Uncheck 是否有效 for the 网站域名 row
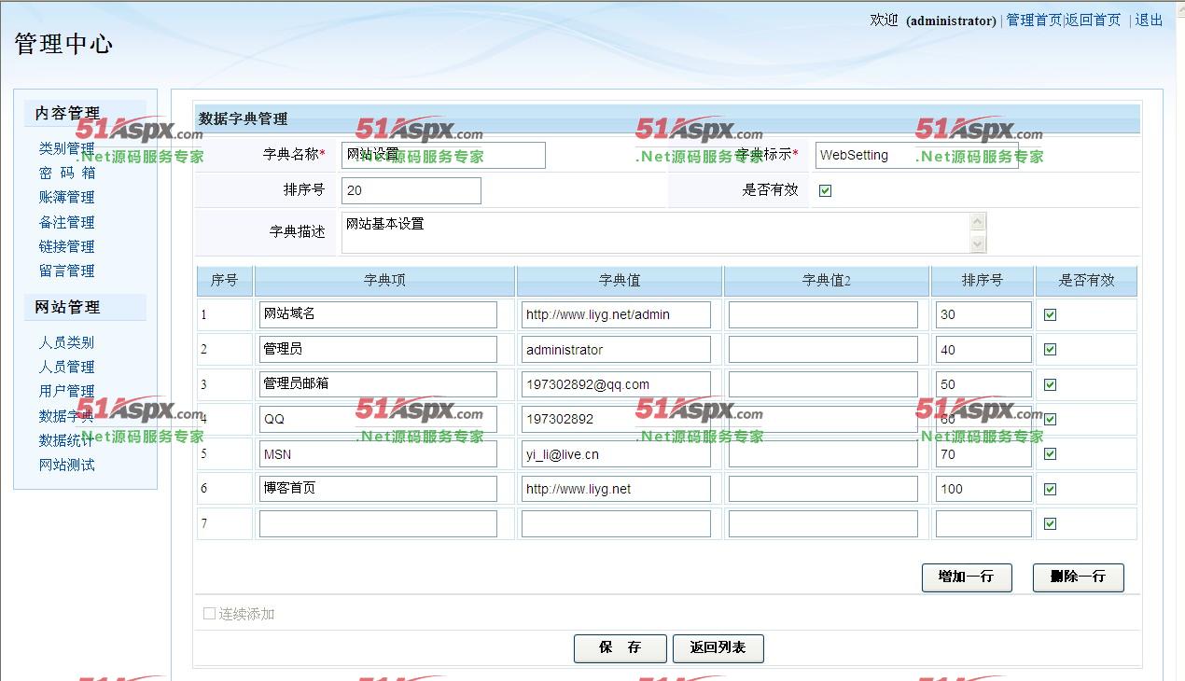 coord(1050,315)
